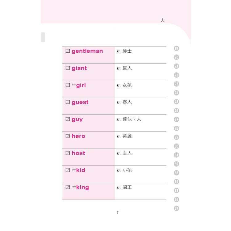Select the number 25 circle
The height and width of the screenshot is (231, 231).
tap(176, 102)
